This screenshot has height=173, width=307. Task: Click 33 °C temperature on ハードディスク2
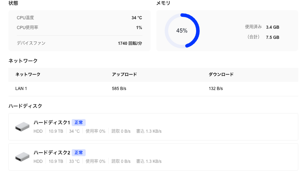point(74,161)
